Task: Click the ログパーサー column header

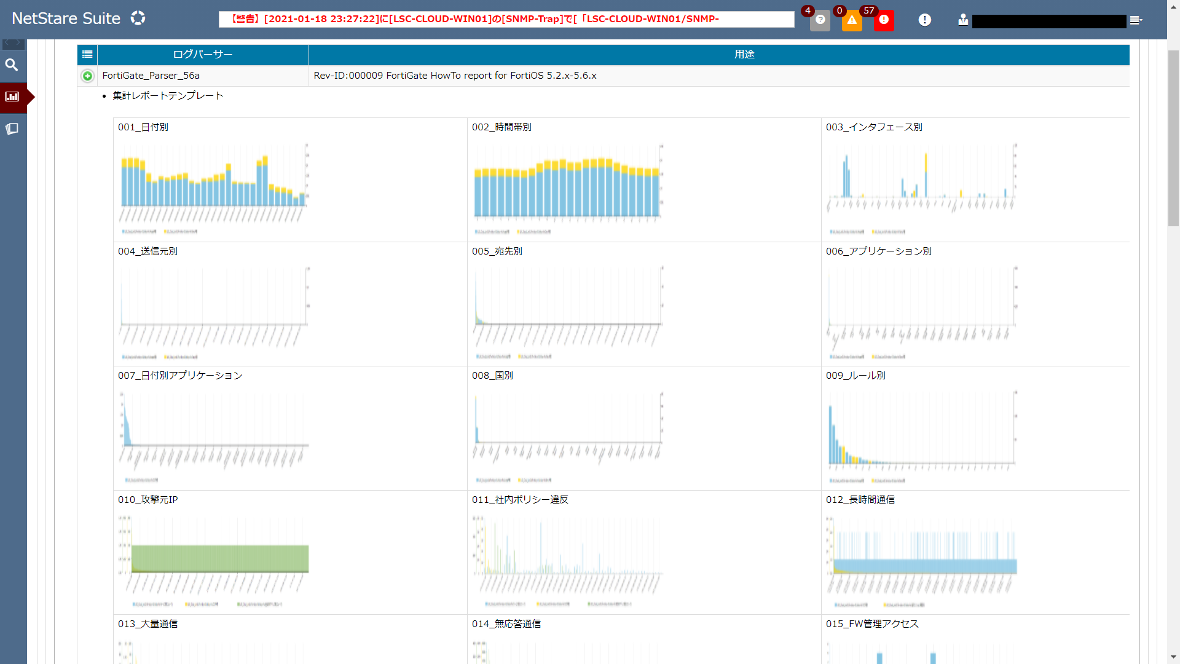Action: [x=203, y=54]
